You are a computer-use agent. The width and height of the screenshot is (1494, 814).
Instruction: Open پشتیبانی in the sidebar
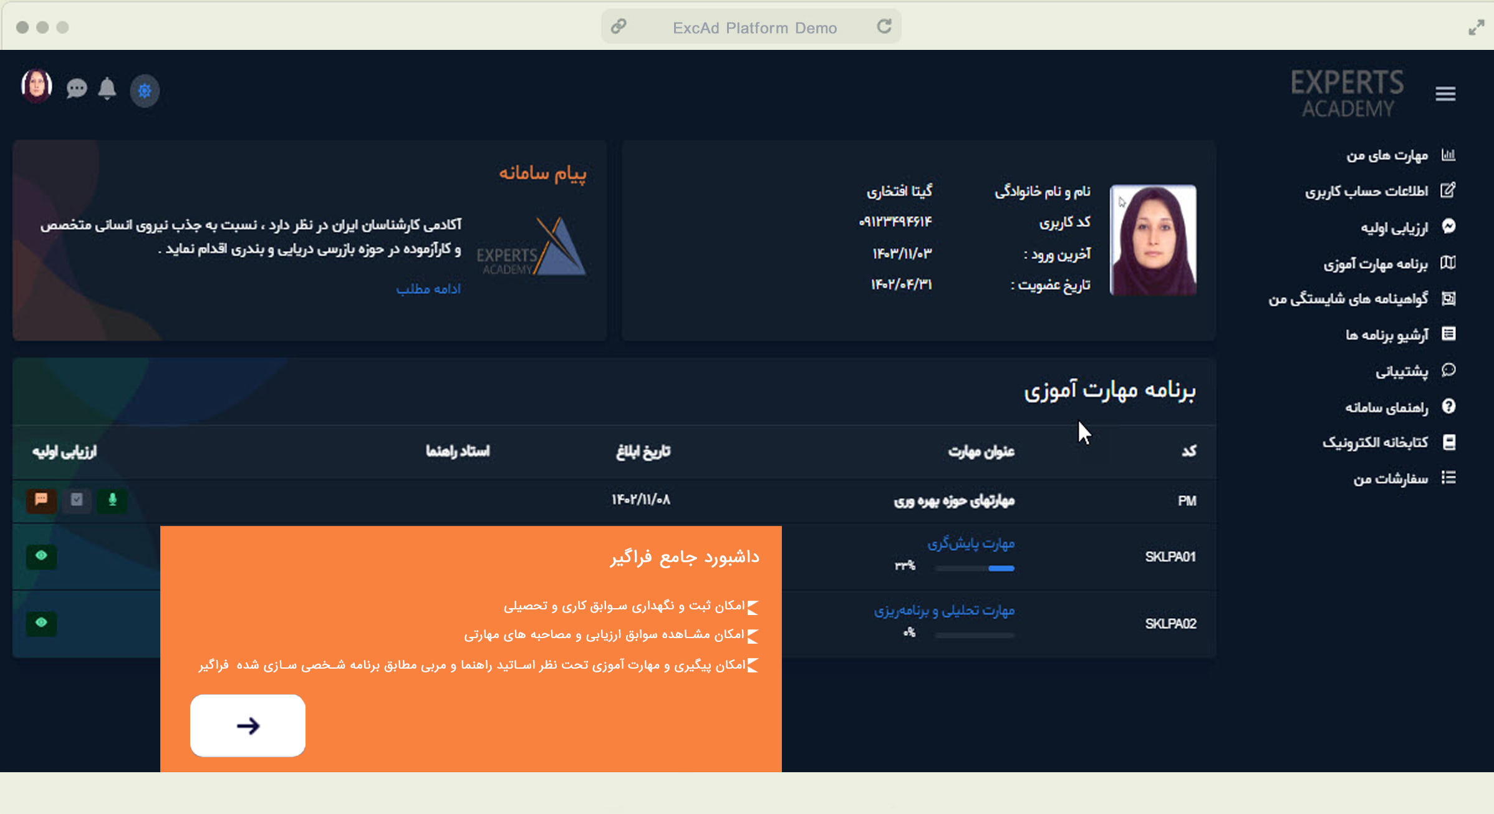tap(1401, 371)
